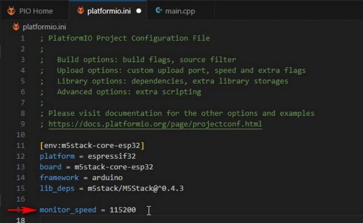Select the platformio.ini editor tab
Screen dimensions: 363x223
(x=108, y=10)
